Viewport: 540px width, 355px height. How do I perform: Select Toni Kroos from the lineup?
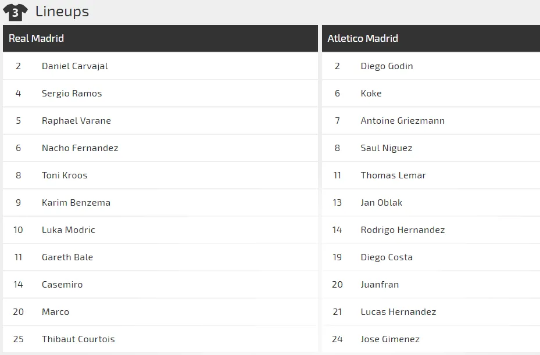(65, 175)
